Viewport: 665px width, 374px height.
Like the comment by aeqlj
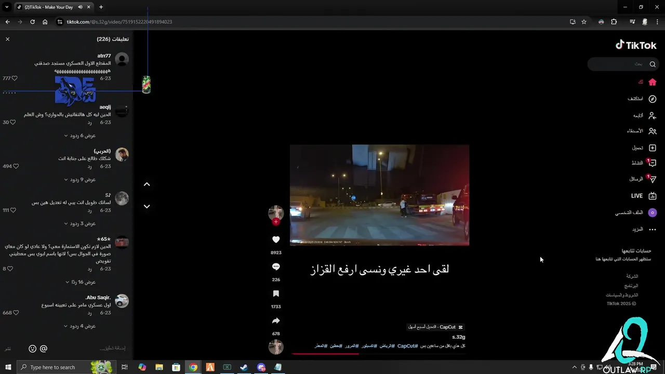point(13,123)
